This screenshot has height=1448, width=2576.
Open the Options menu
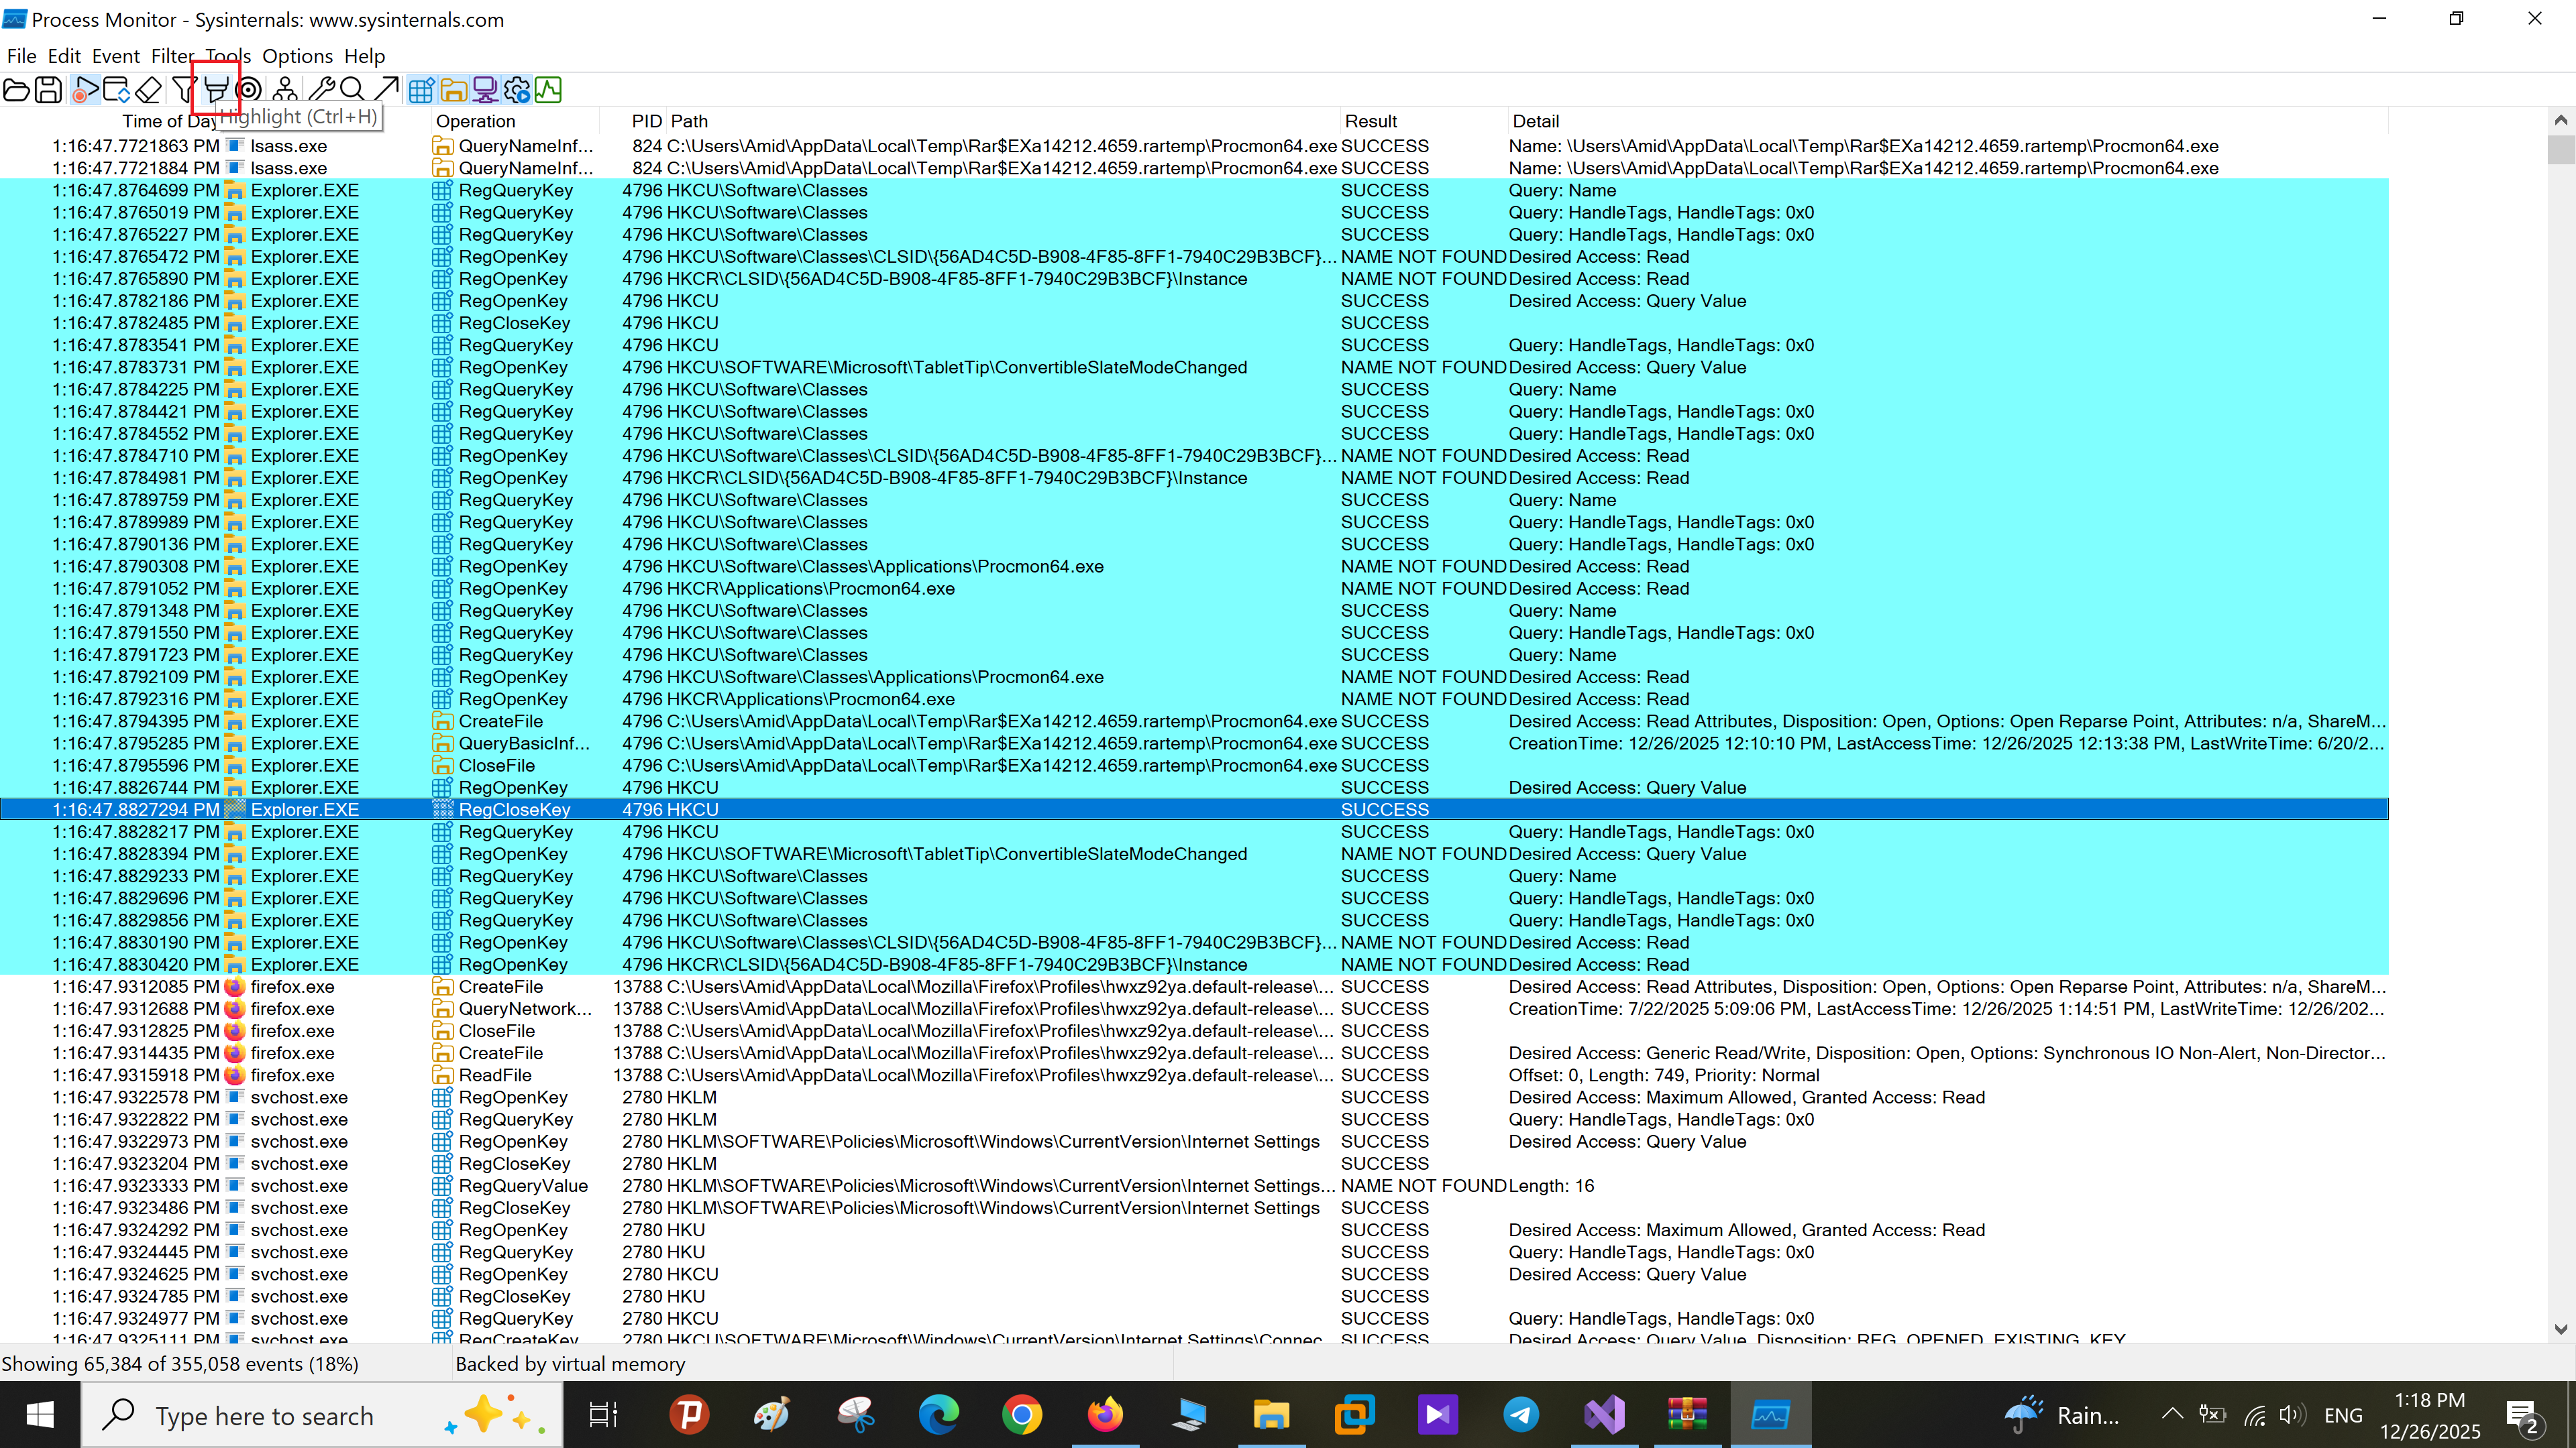(x=297, y=56)
